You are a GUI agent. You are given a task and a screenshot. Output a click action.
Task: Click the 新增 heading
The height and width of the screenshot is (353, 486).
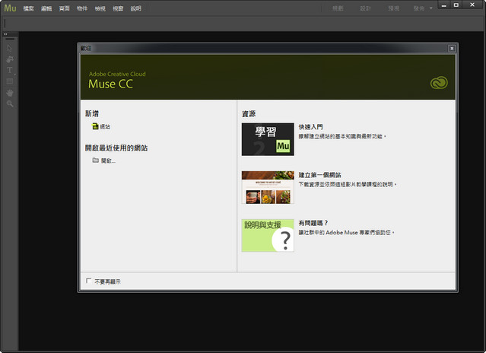click(92, 113)
